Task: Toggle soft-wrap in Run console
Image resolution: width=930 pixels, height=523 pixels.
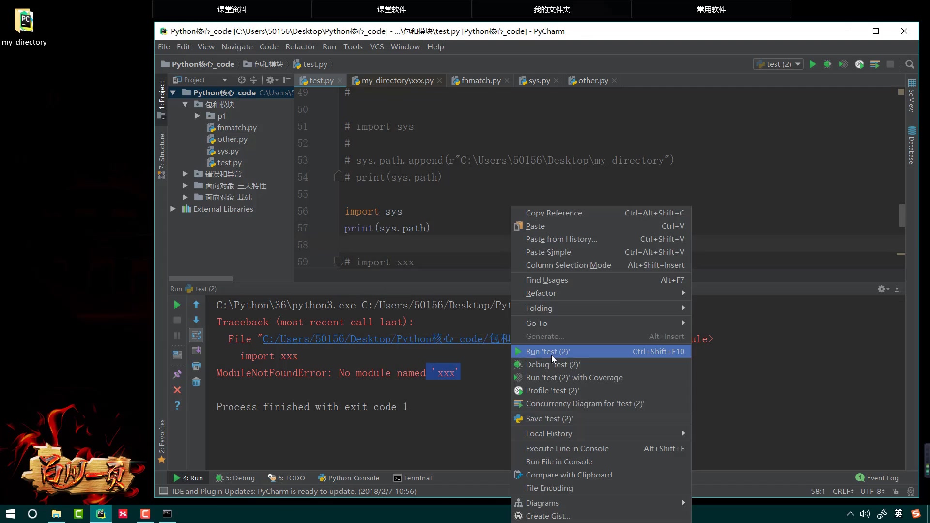Action: [x=196, y=335]
